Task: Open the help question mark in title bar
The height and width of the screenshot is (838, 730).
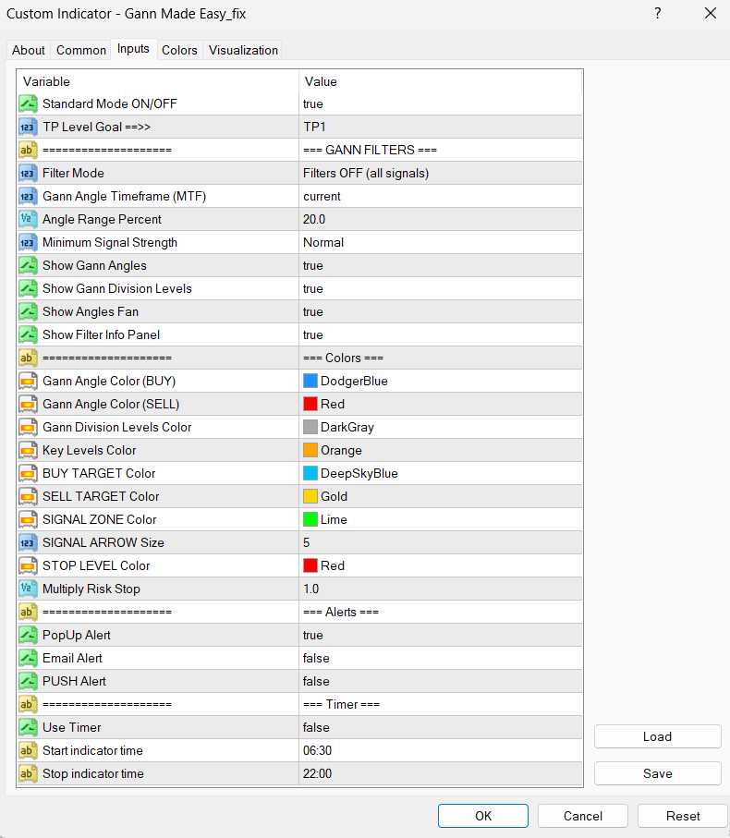Action: (658, 13)
